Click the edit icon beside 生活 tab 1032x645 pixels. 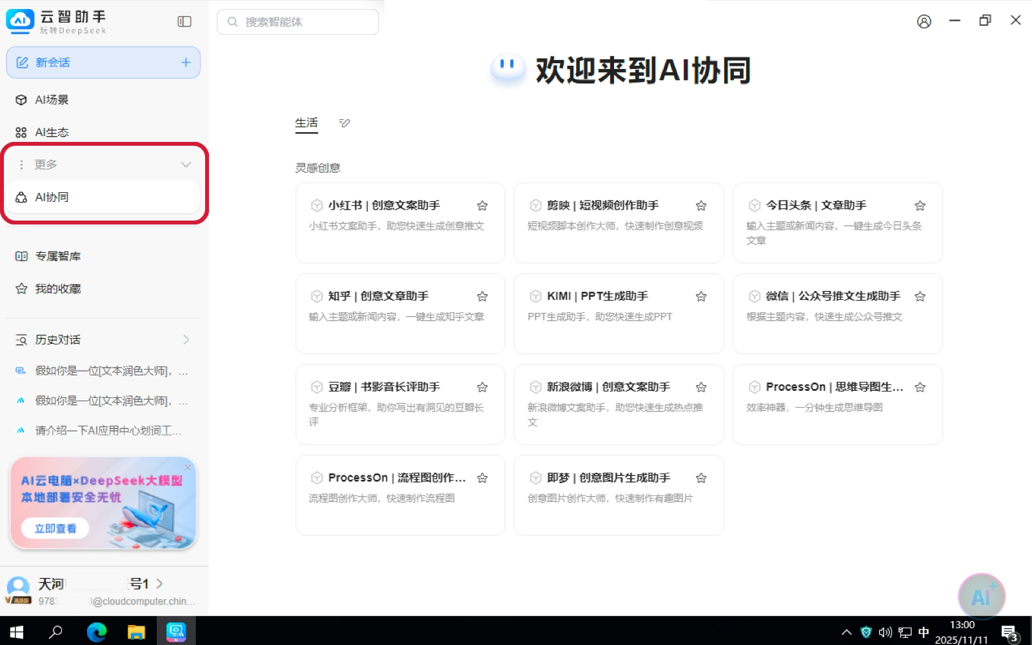pyautogui.click(x=344, y=123)
